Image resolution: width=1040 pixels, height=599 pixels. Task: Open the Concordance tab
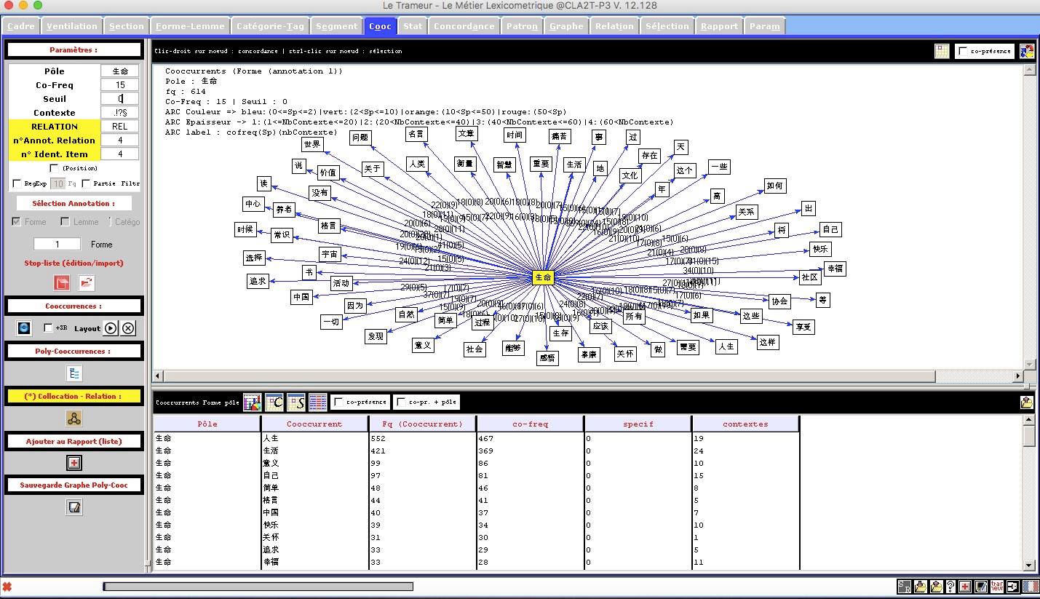[x=464, y=26]
